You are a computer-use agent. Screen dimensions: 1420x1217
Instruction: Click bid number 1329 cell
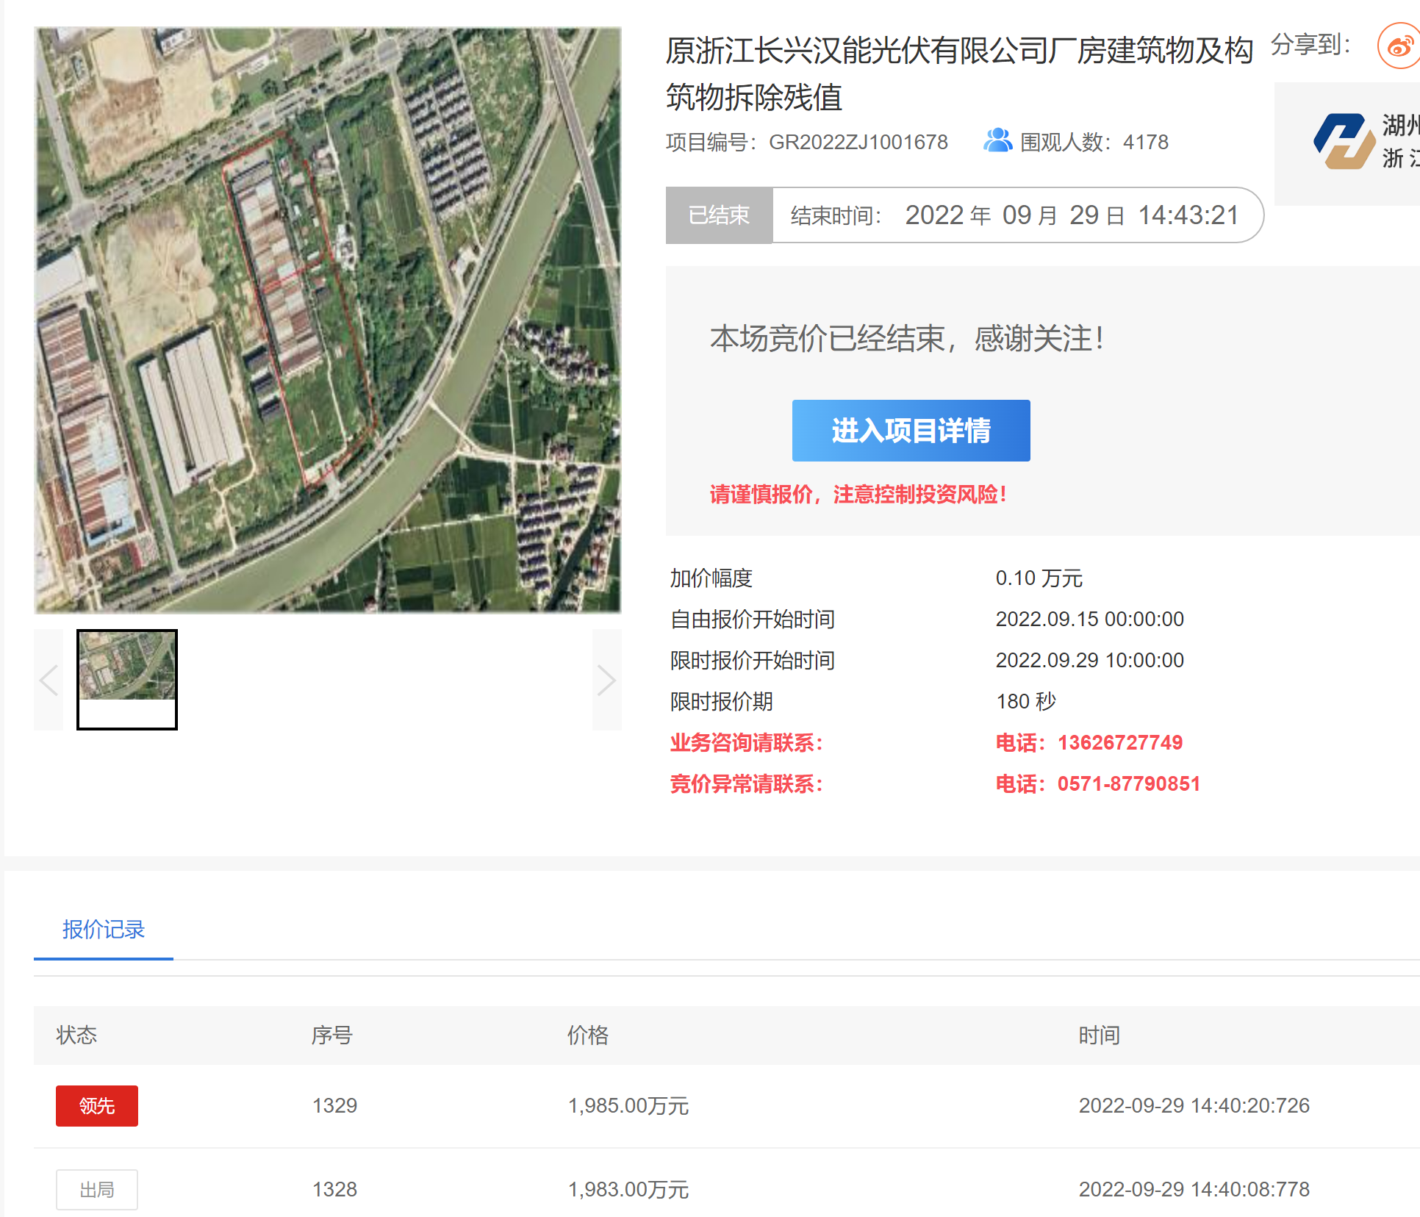pos(334,1105)
